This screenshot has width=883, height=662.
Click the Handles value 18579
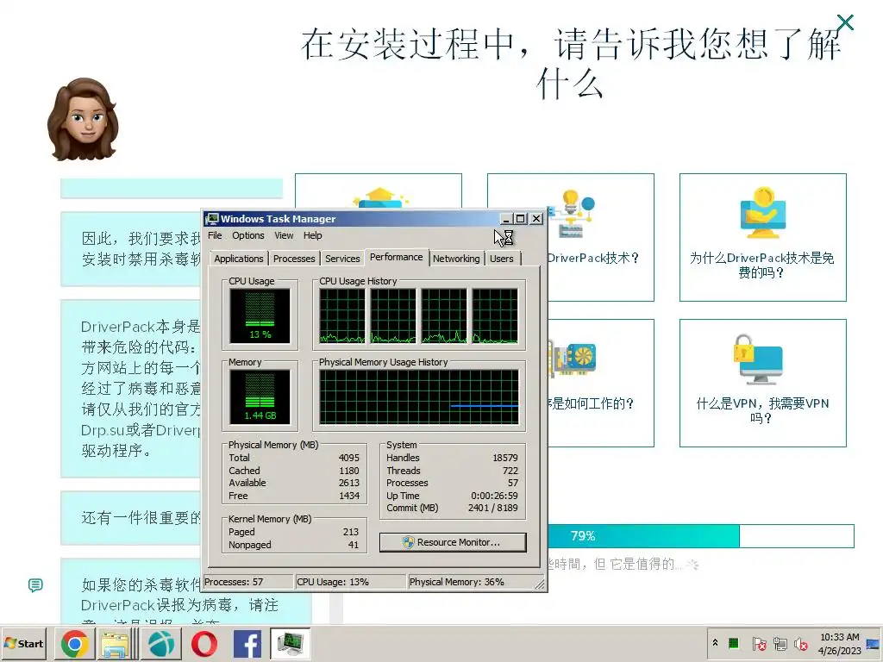coord(505,458)
